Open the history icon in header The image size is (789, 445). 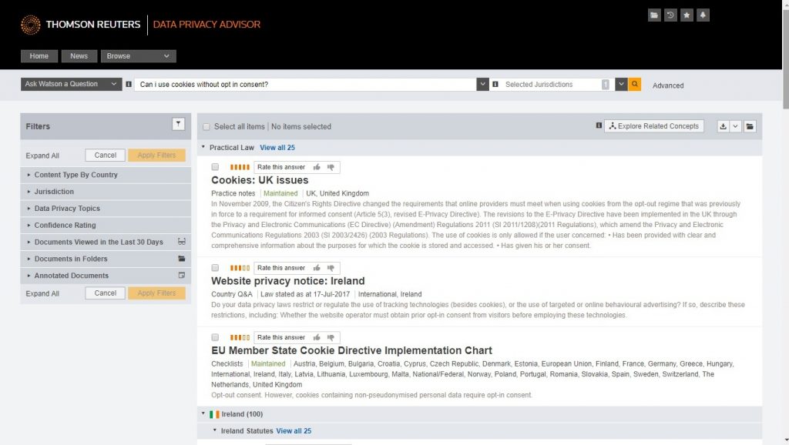pyautogui.click(x=670, y=15)
